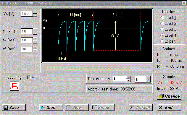Click the td = 100 ns value
187x115 pixels.
coord(170,60)
